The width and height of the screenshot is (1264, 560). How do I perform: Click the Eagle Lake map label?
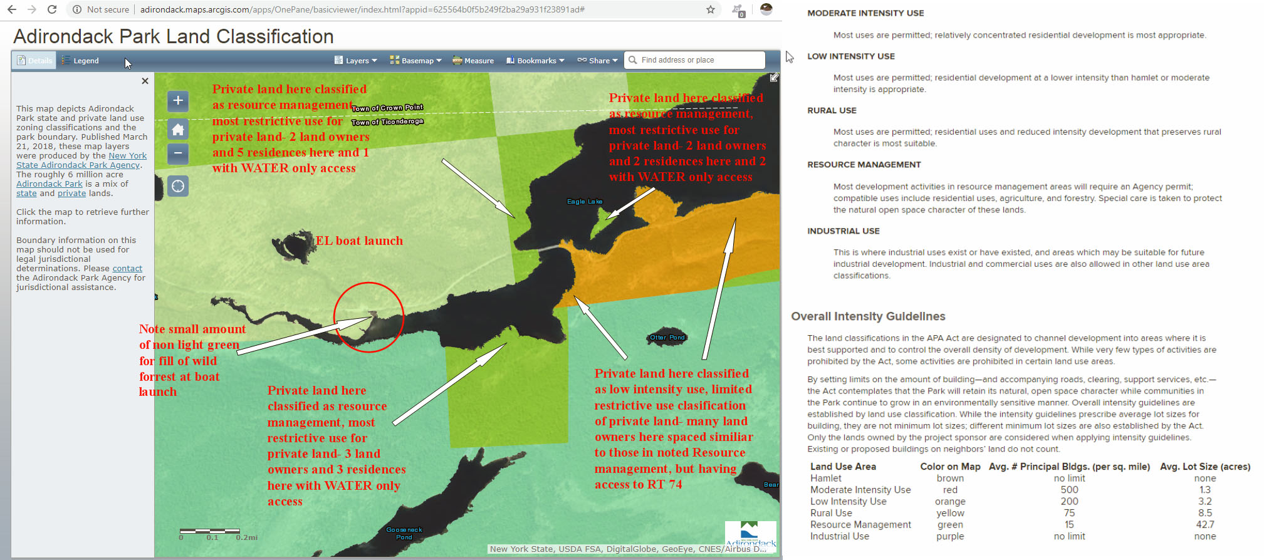(x=585, y=202)
